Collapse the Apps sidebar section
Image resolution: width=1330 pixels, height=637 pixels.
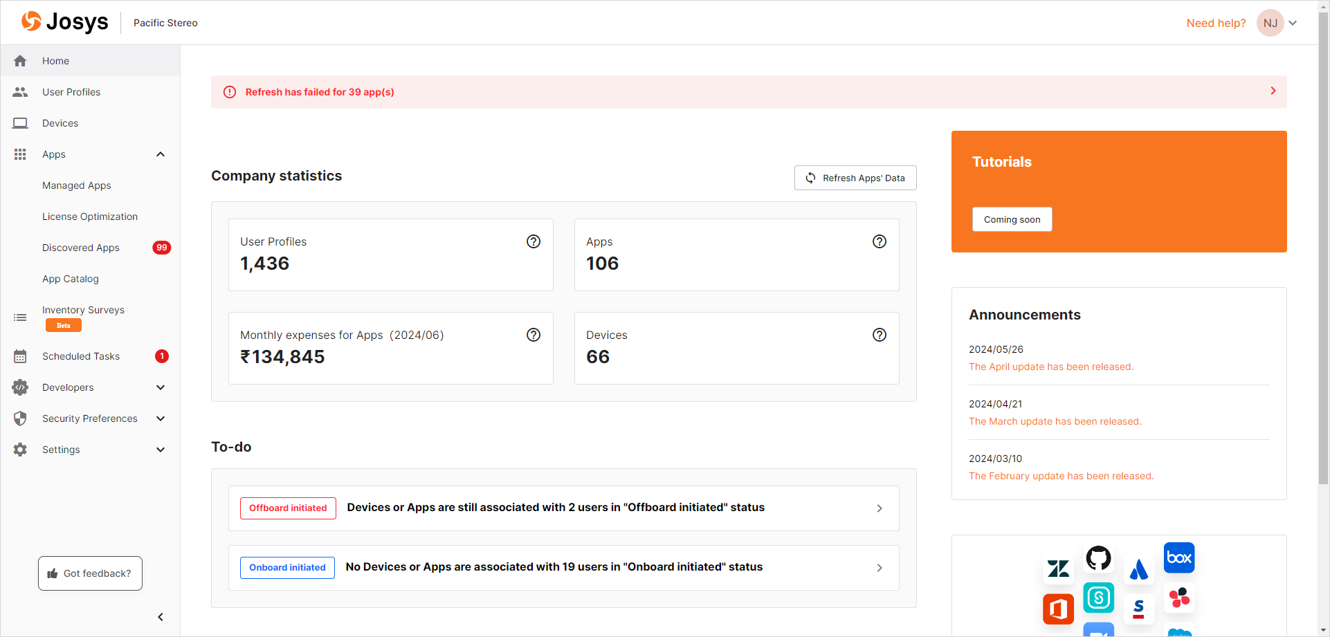161,154
